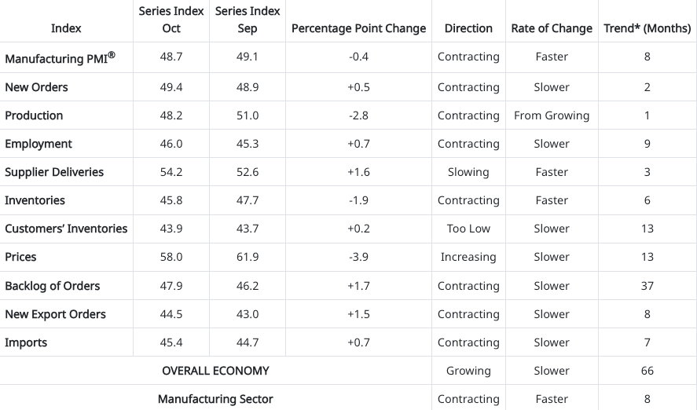
Task: Click the Production index label
Action: (x=34, y=115)
